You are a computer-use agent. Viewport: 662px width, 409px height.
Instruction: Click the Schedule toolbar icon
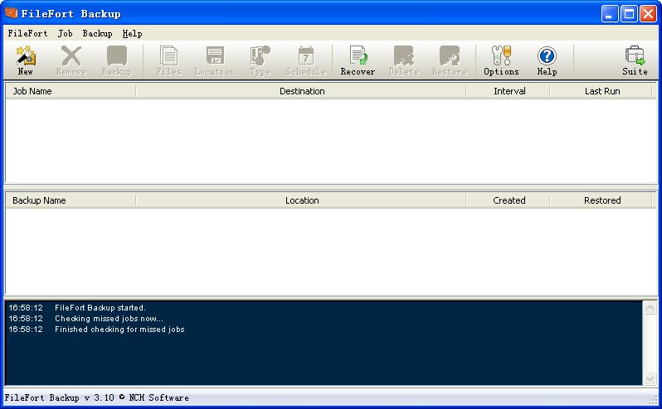[305, 60]
